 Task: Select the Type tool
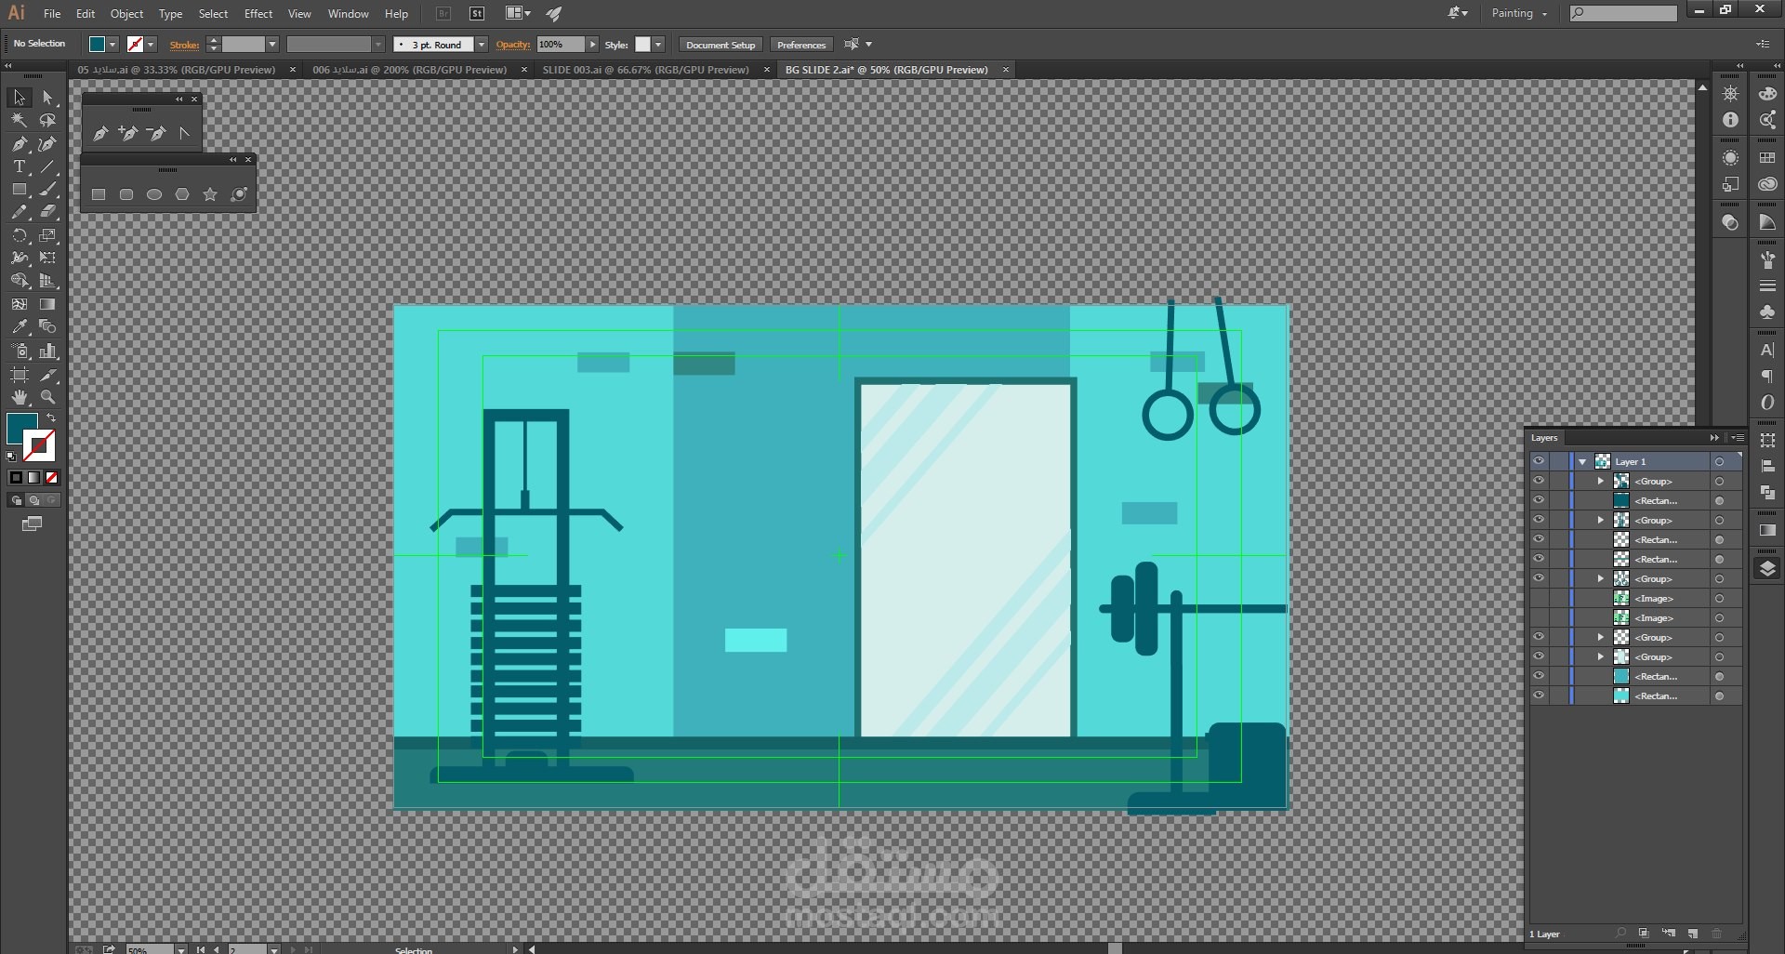(x=19, y=166)
